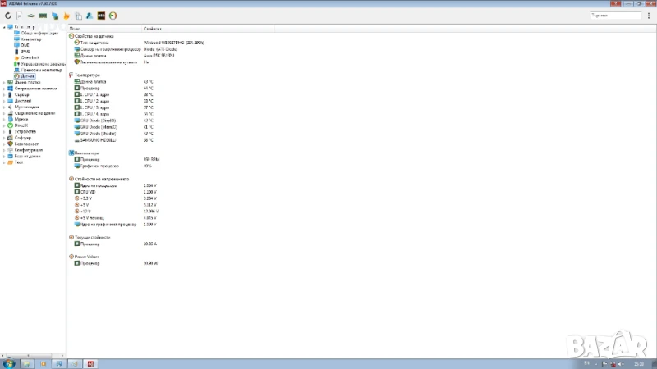Expand the Тест tree node

(x=3, y=162)
